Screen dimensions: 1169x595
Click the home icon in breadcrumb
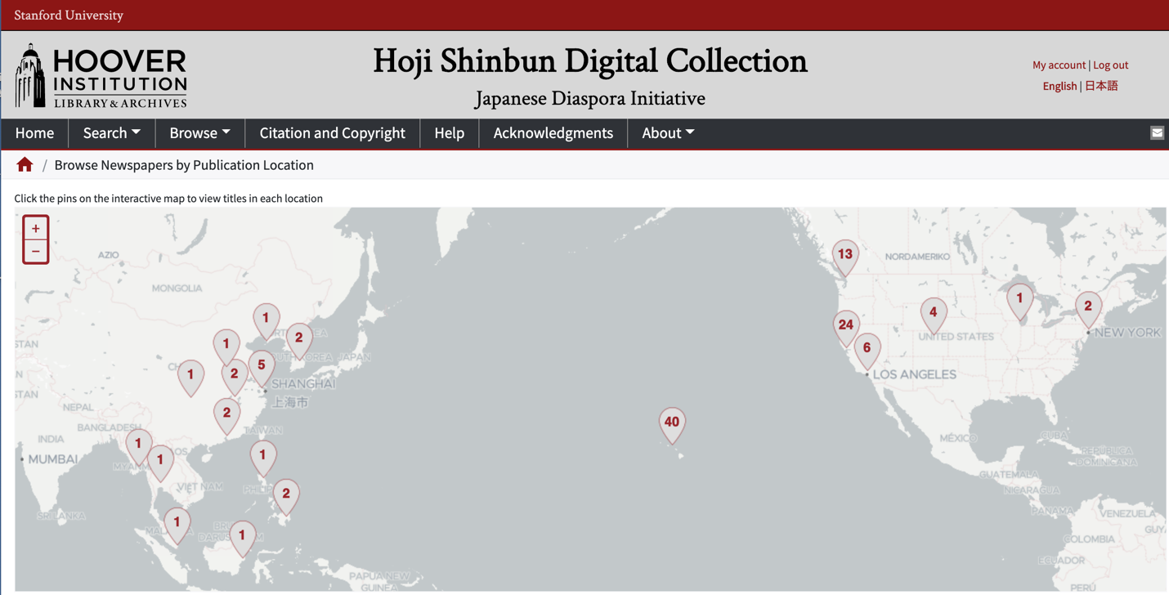25,165
